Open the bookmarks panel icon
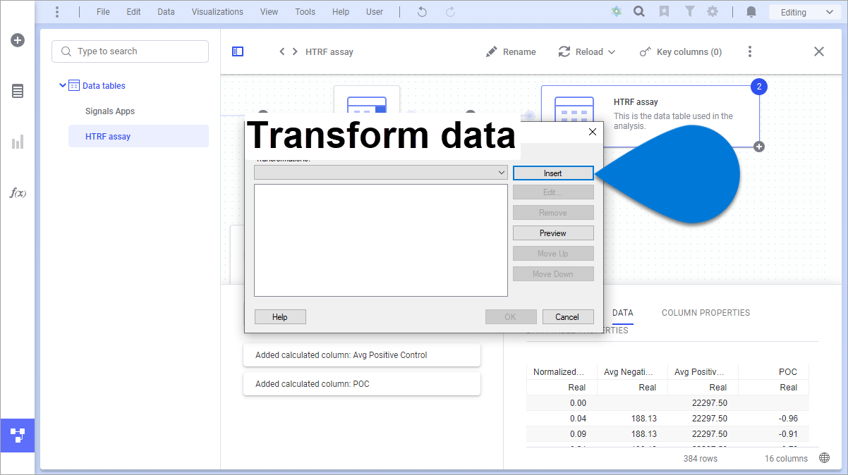 (664, 12)
